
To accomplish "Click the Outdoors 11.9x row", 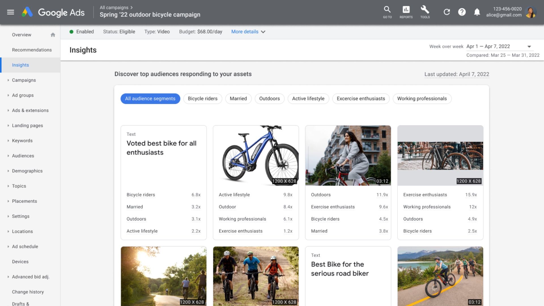I will pos(349,195).
